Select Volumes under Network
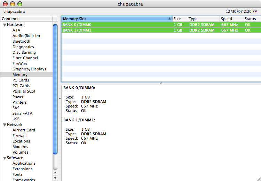 (21, 152)
